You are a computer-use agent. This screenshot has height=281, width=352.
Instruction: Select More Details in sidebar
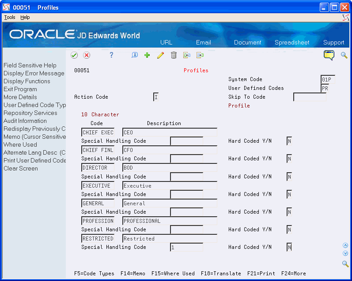tap(20, 97)
